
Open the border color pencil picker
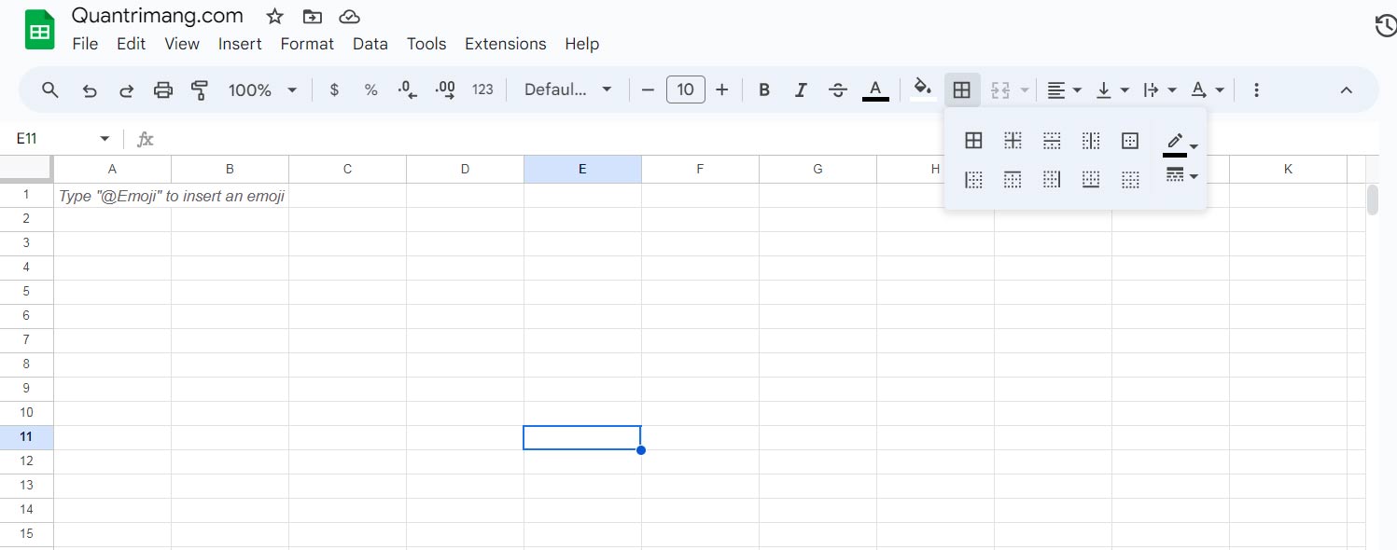[1178, 143]
